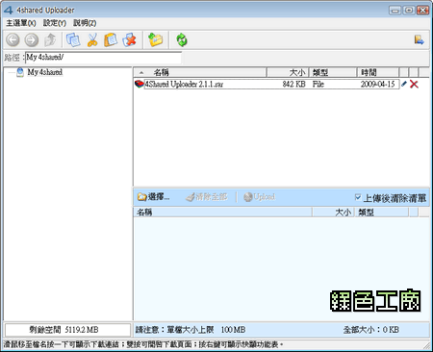The height and width of the screenshot is (352, 433).
Task: Click the Upload button
Action: click(259, 197)
